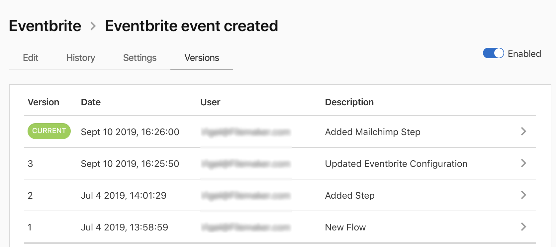Click the green CURRENT version badge
The image size is (556, 247).
[x=49, y=131]
